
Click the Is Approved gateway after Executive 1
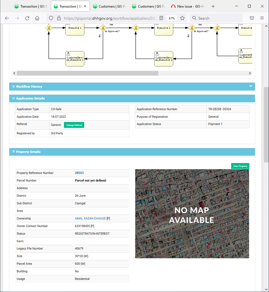103,28
